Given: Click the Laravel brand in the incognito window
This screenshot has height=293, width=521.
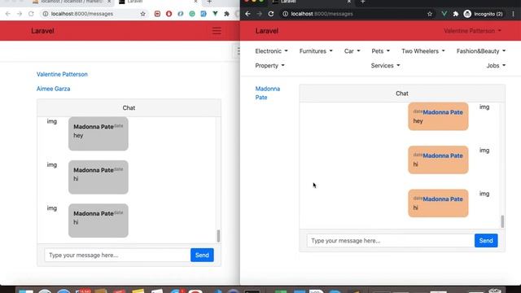Looking at the screenshot, I should coord(267,31).
